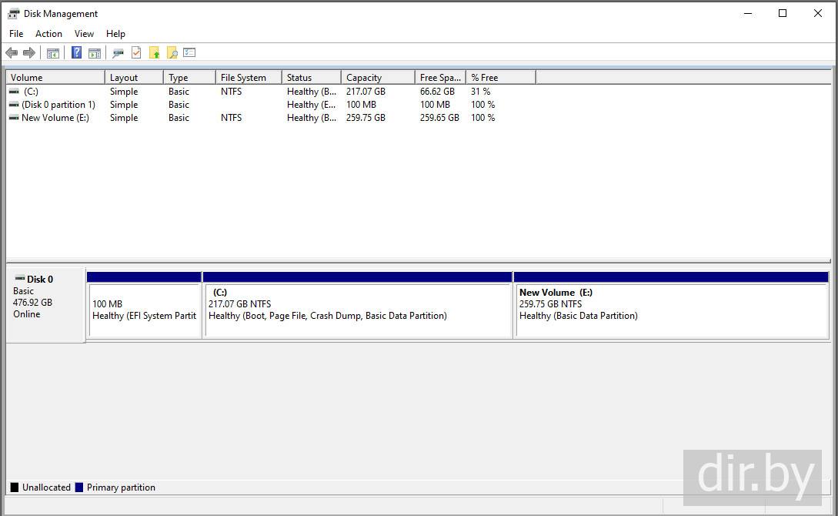Click the Back arrow in toolbar
Screen dimensions: 838x516
(x=12, y=53)
